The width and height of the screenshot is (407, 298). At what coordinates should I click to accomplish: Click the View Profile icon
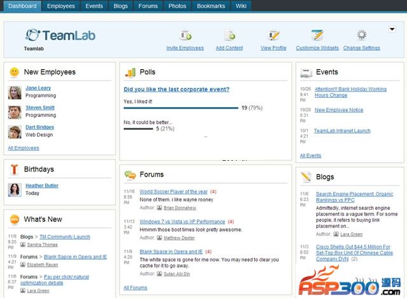(x=274, y=36)
